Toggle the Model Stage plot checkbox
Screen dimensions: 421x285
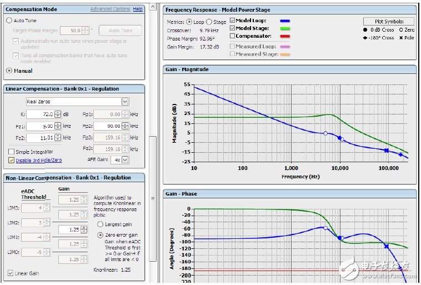pyautogui.click(x=233, y=28)
